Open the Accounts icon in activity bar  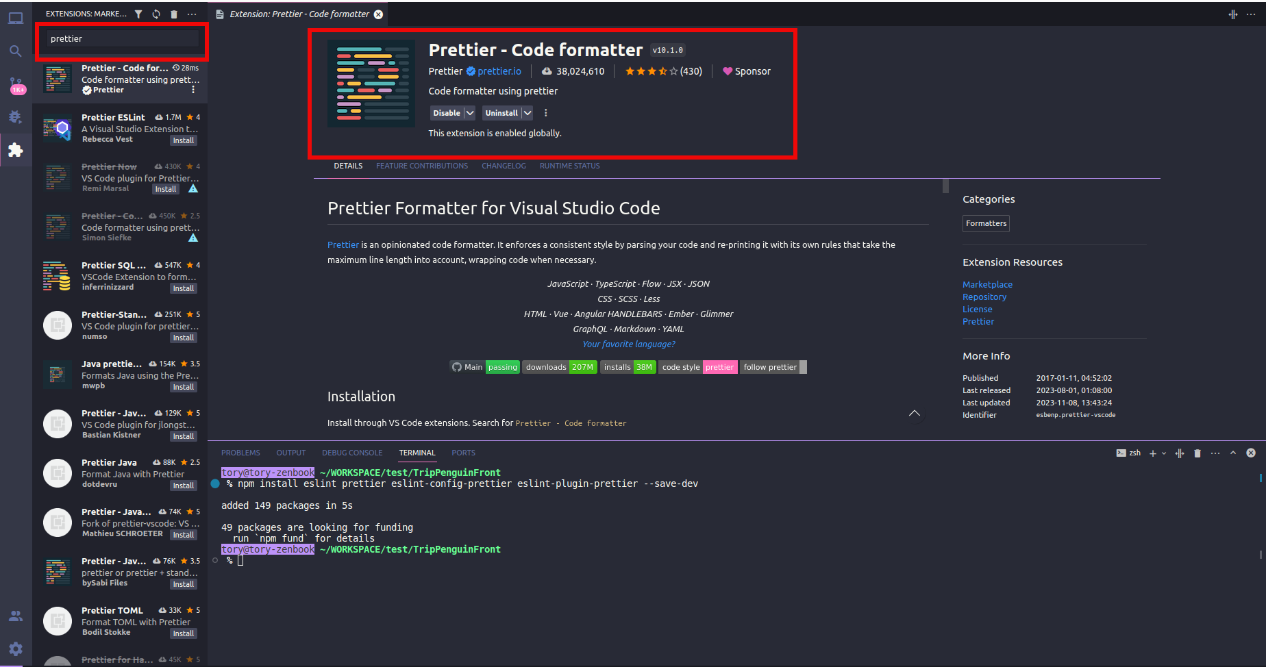[x=16, y=616]
